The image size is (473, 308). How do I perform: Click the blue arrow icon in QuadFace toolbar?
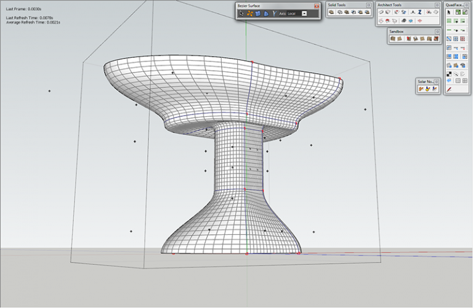[x=450, y=81]
